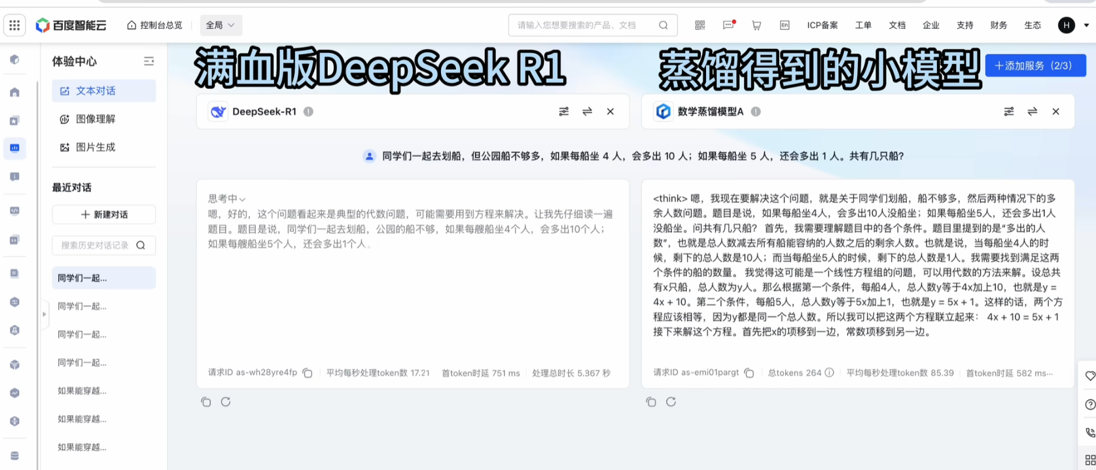This screenshot has width=1096, height=470.
Task: Switch language with the En icon
Action: point(785,25)
